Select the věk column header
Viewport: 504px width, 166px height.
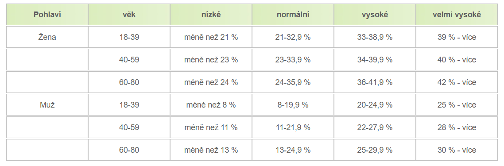129,15
